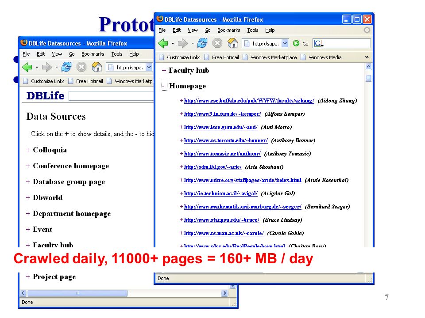
Task: Open Bruce Lindsay's psu.edu link
Action: 222,220
